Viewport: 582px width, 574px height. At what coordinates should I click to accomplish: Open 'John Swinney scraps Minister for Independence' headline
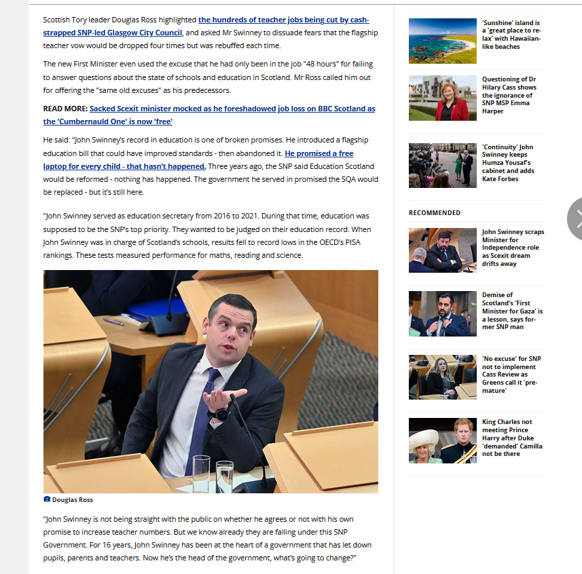pyautogui.click(x=513, y=248)
